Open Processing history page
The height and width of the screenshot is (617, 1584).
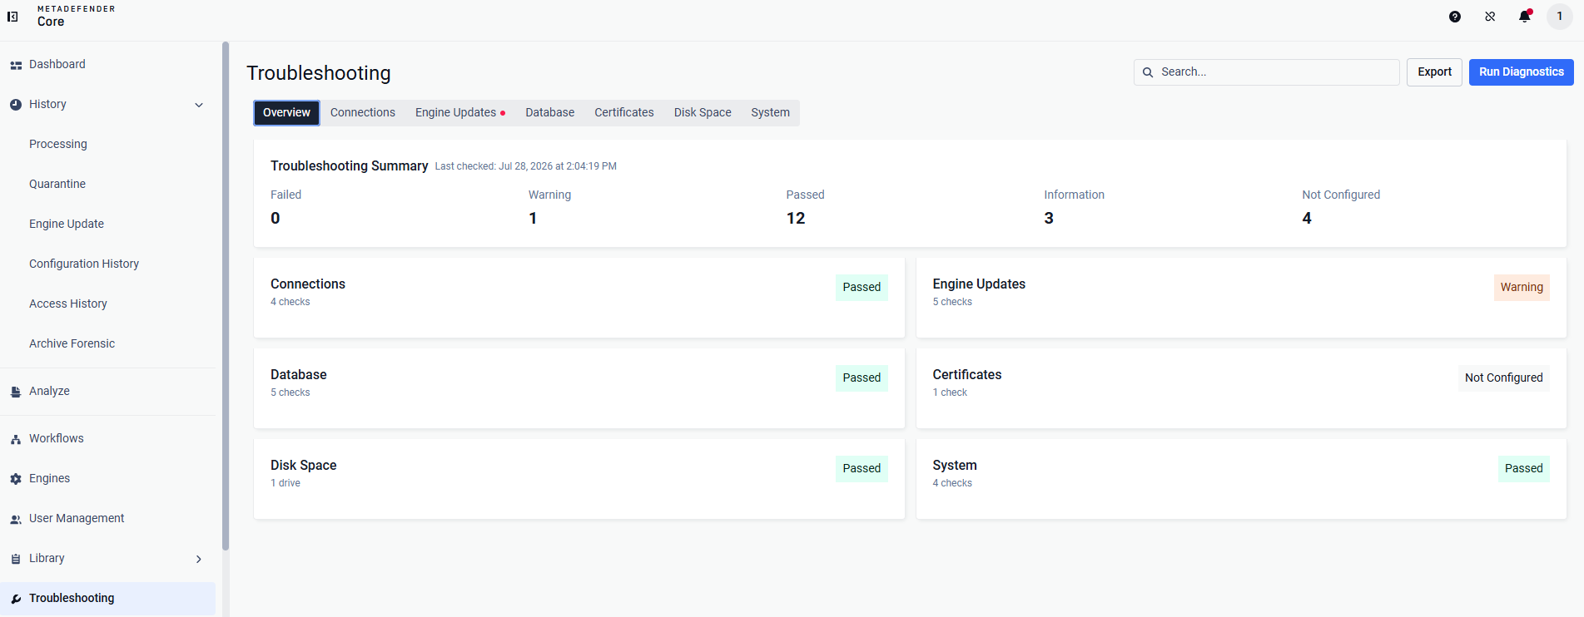pyautogui.click(x=58, y=145)
